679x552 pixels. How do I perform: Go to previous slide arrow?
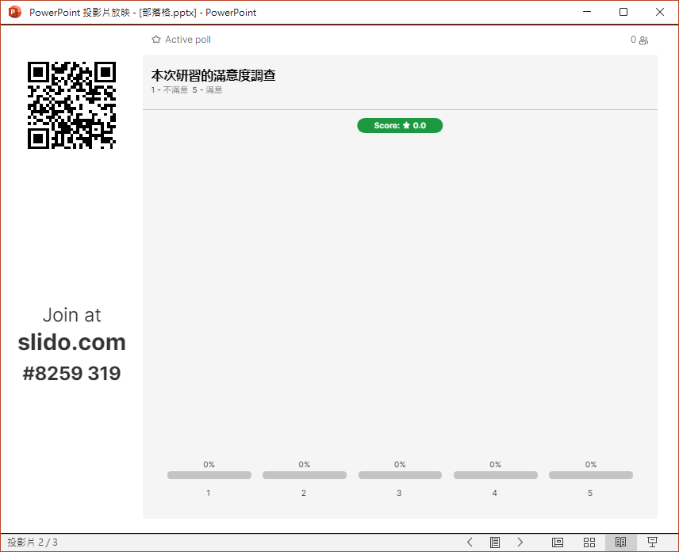[x=470, y=542]
